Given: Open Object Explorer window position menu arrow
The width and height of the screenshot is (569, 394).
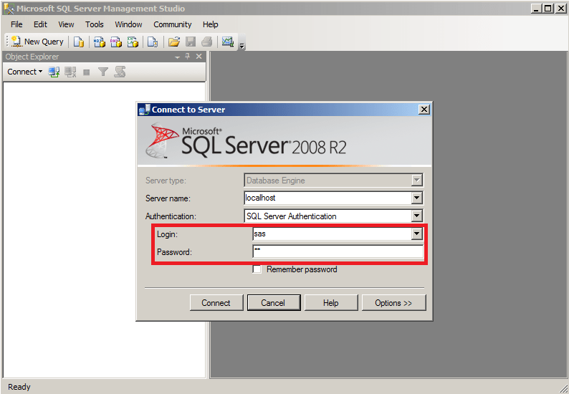Looking at the screenshot, I should coord(177,57).
